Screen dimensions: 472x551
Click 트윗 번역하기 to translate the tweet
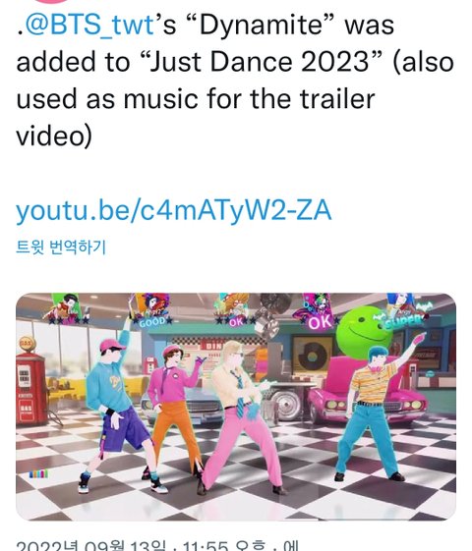(61, 248)
